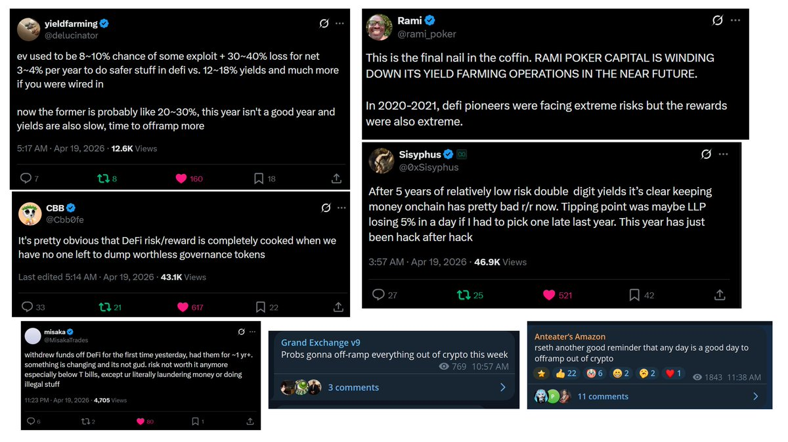This screenshot has width=788, height=442.
Task: Share the yieldfarming tweet
Action: (x=336, y=179)
